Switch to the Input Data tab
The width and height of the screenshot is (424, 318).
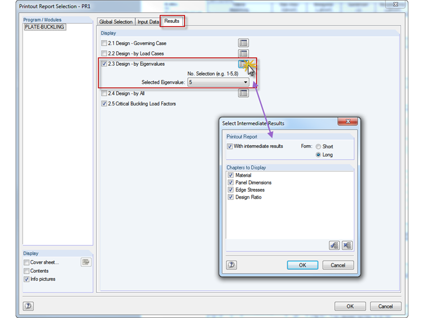148,22
